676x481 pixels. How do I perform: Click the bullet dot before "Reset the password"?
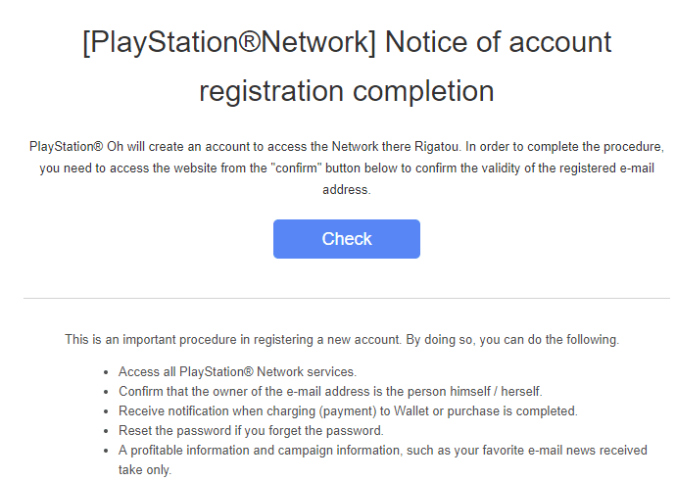pyautogui.click(x=106, y=431)
